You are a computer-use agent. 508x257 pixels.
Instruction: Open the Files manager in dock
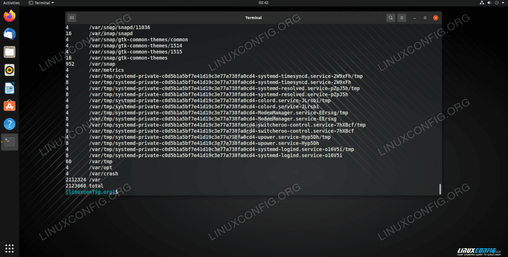9,52
